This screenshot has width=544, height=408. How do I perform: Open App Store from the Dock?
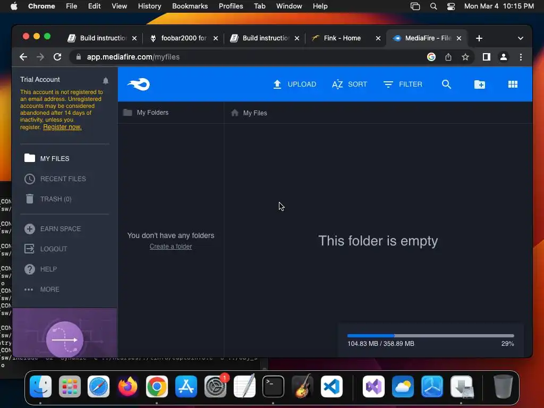tap(186, 387)
